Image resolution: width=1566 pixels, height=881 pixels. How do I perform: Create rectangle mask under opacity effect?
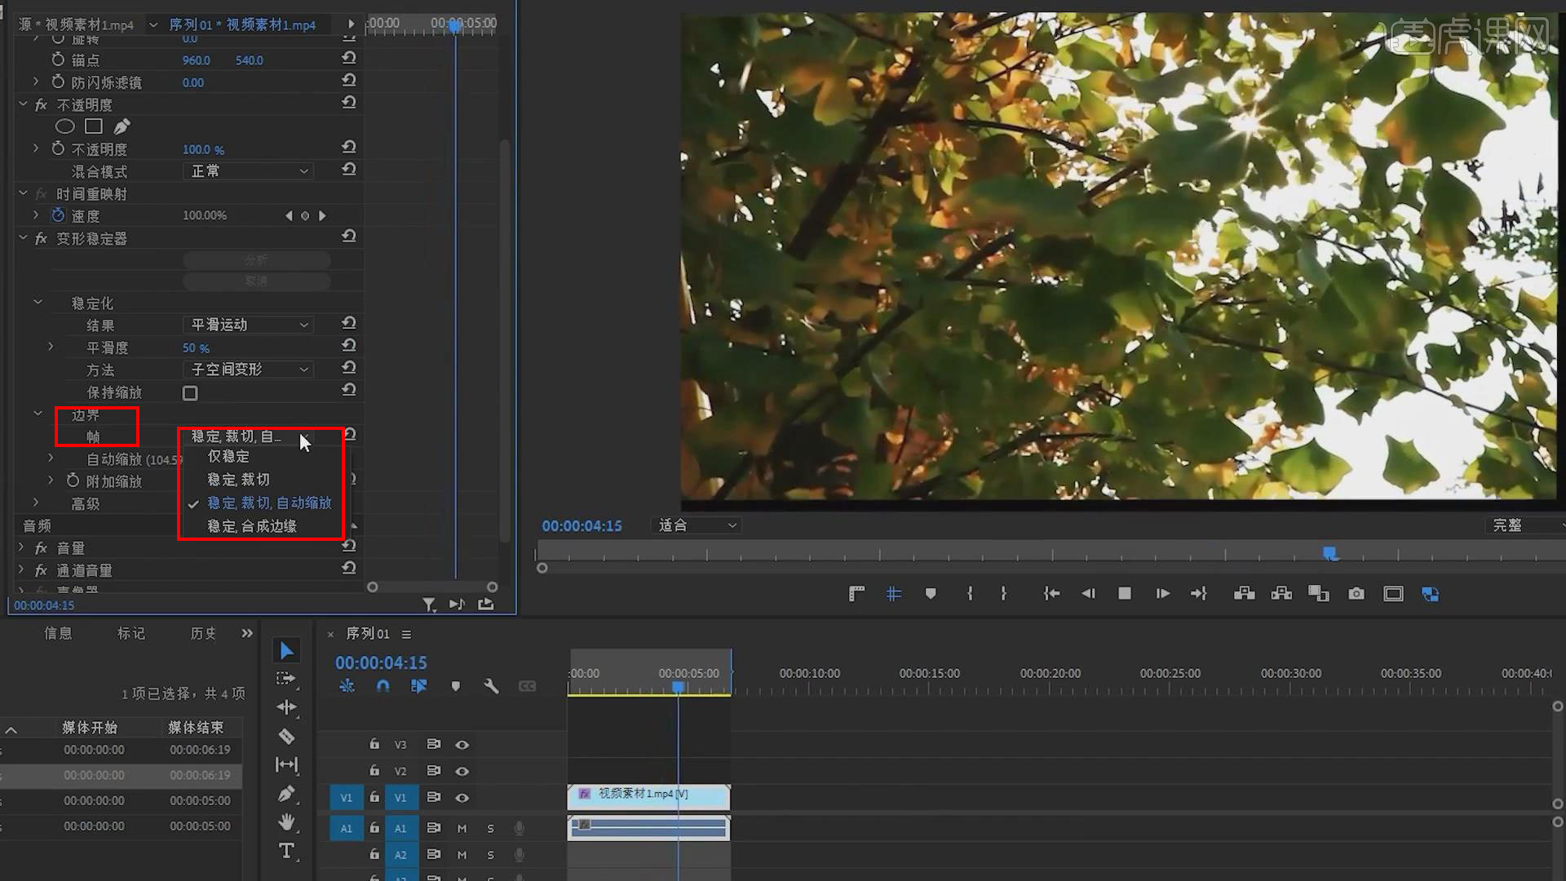(x=94, y=126)
